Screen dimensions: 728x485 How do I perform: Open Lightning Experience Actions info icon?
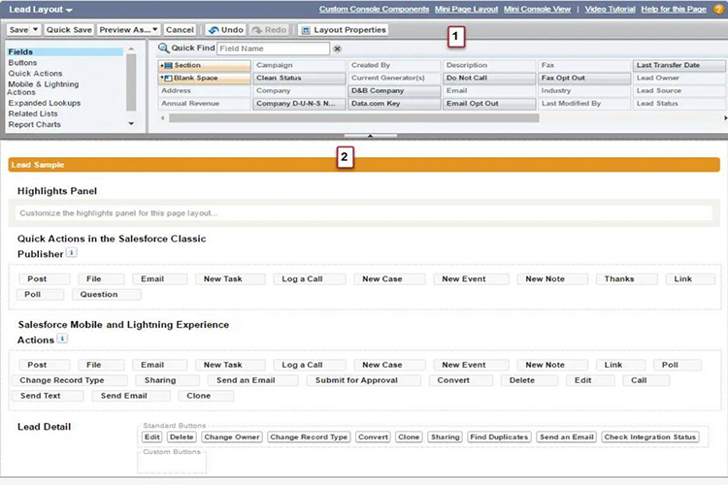click(62, 339)
